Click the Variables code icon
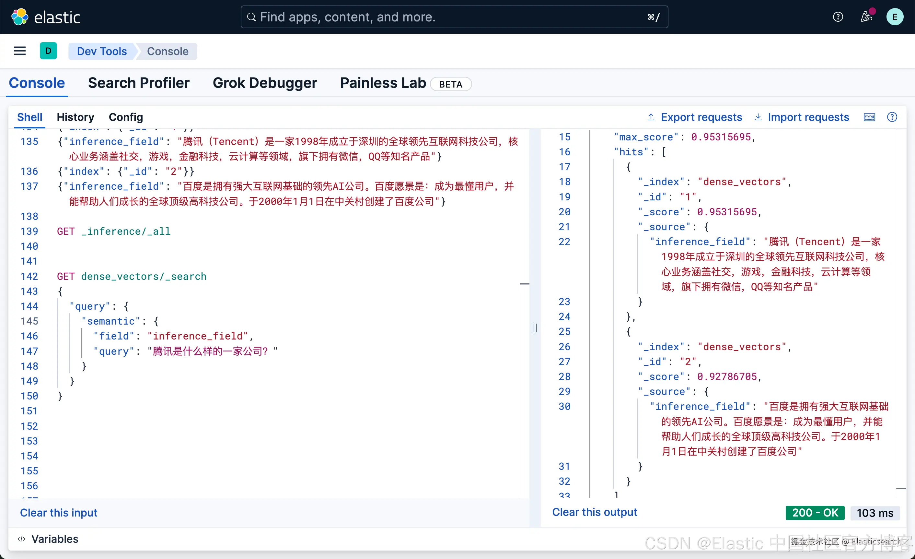The height and width of the screenshot is (559, 915). 21,539
